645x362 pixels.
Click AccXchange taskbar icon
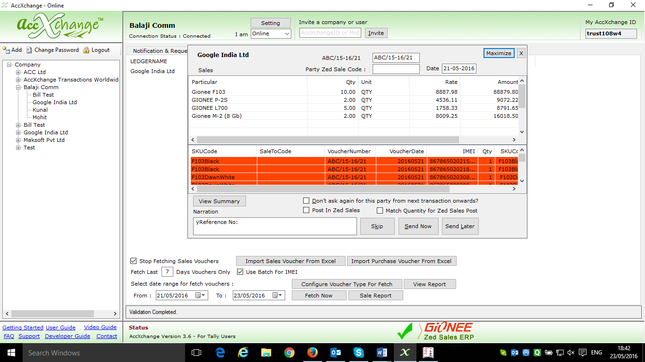[x=405, y=353]
